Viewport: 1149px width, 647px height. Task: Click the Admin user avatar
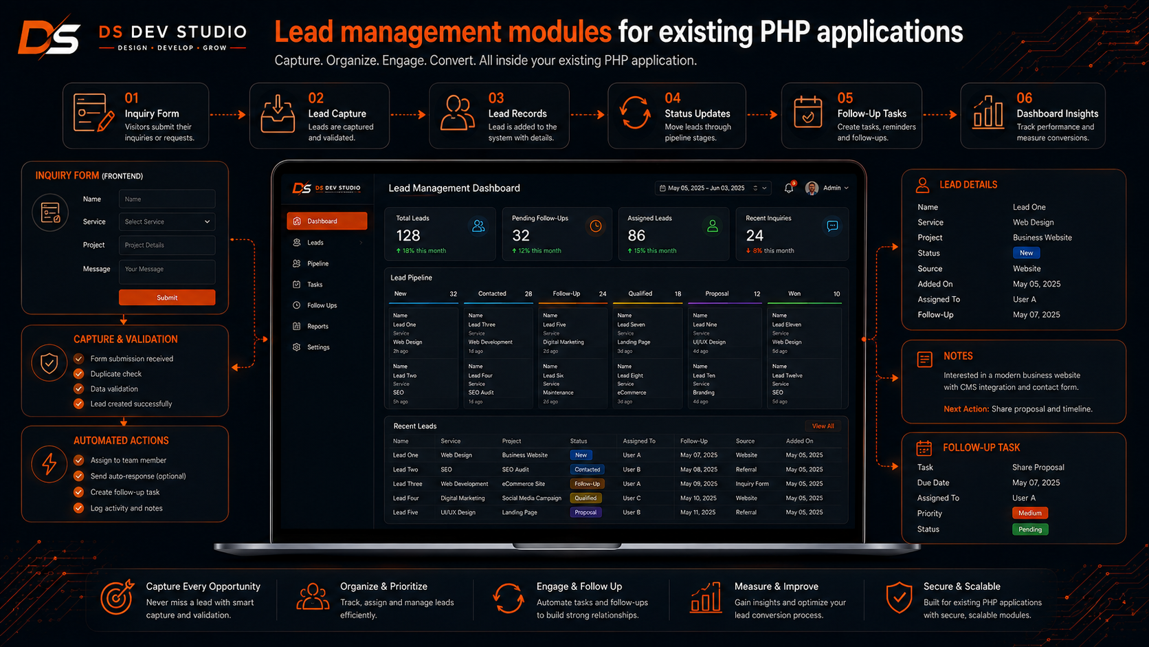[812, 188]
